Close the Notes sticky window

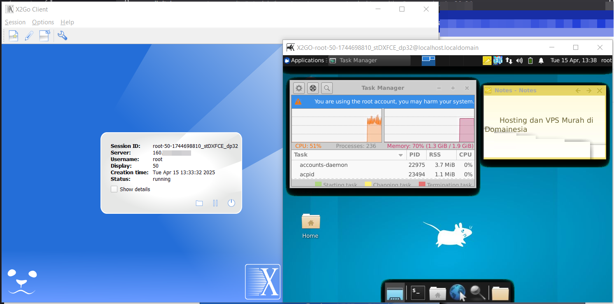(x=600, y=91)
